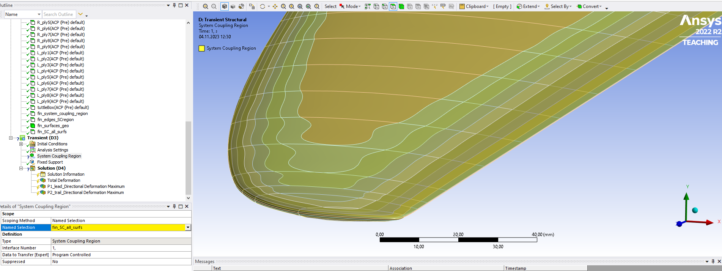722x271 pixels.
Task: Collapse the Solution (D4) tree node
Action: coord(21,168)
